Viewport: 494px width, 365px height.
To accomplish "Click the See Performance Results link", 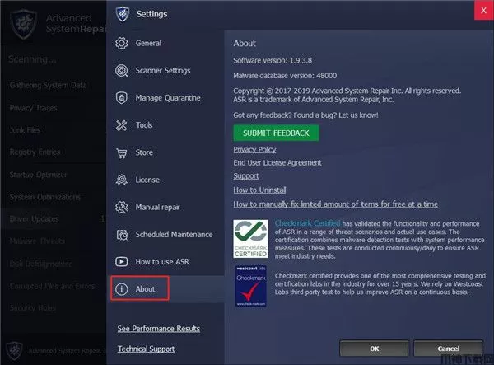I will point(158,329).
